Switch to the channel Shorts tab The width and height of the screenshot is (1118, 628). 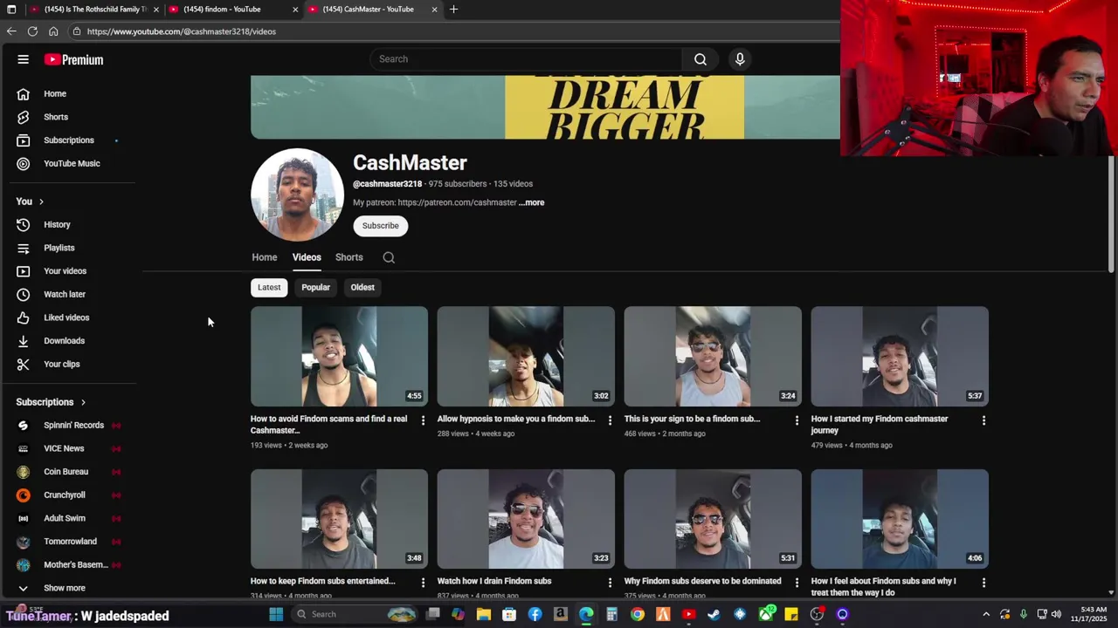[x=349, y=257]
